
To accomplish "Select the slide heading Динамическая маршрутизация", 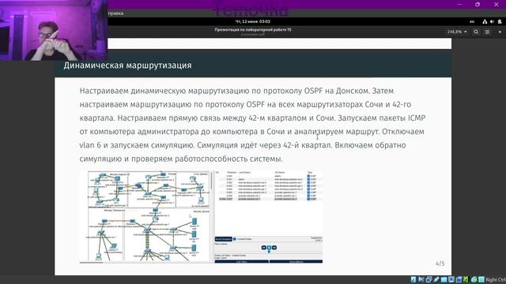I will tap(127, 65).
